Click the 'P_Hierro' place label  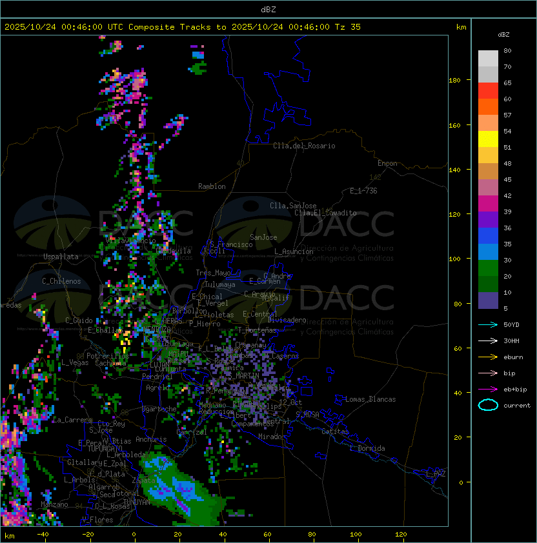(x=205, y=324)
